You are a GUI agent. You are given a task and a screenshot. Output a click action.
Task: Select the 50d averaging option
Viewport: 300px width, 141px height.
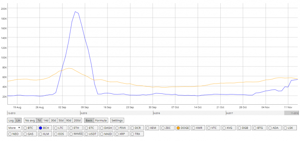61,121
